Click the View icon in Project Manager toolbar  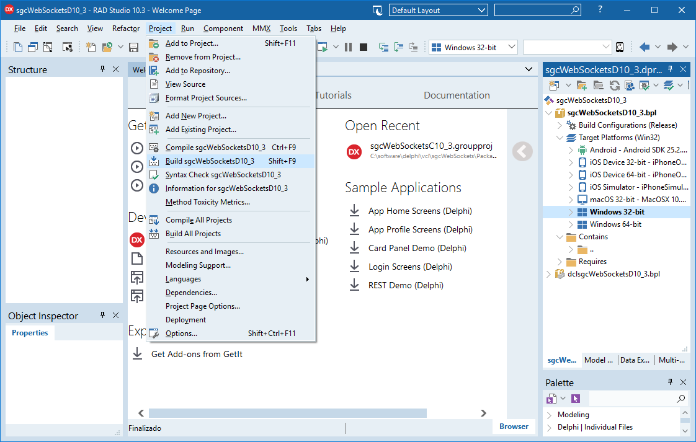point(630,85)
